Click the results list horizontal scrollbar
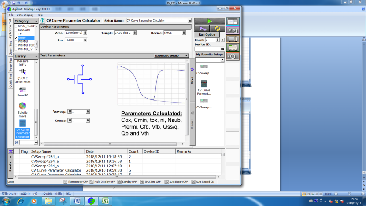The height and width of the screenshot is (206, 366). [x=117, y=177]
